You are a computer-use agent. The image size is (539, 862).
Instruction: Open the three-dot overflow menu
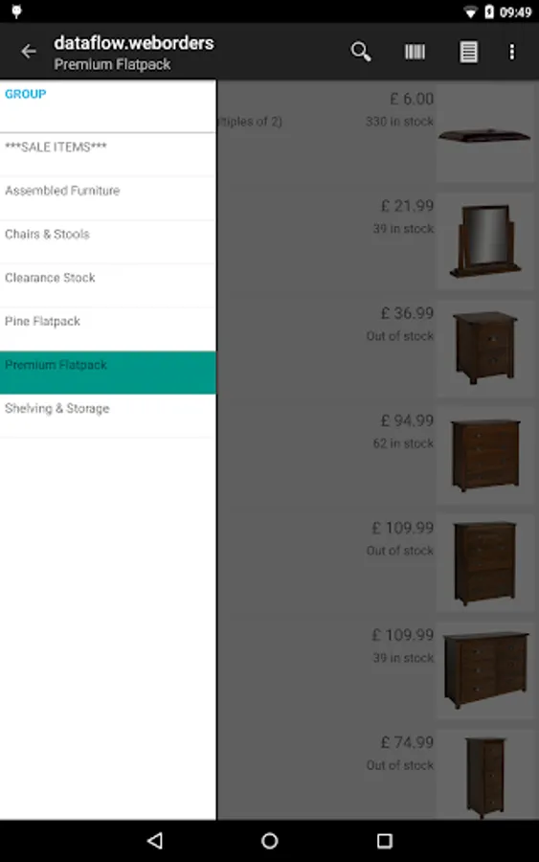[x=511, y=52]
